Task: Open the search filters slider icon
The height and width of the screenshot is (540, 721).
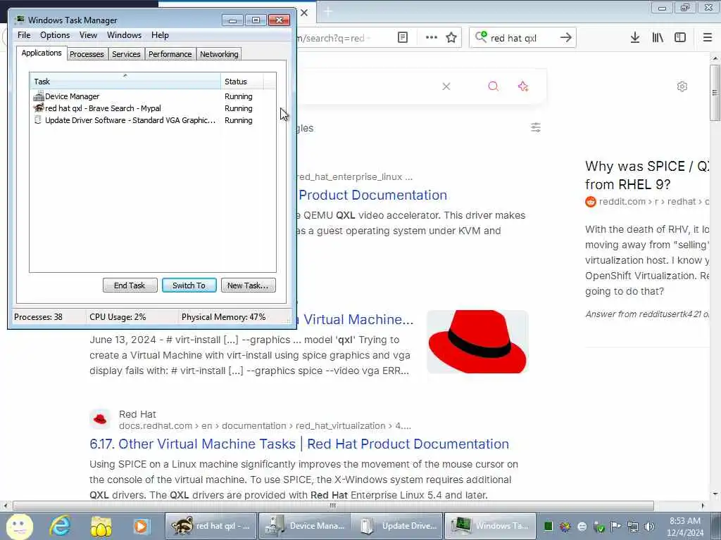Action: pos(536,127)
